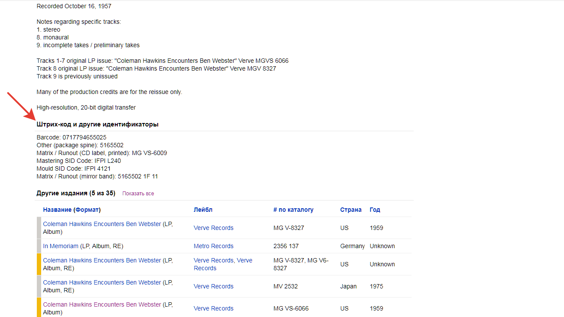Open Verve Records label in MV 2532 row
564x317 pixels.
point(214,286)
